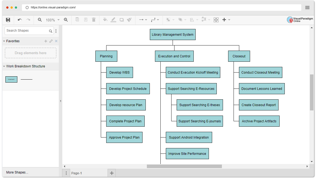Select the Develop Project Schedule node
The height and width of the screenshot is (180, 317).
(128, 89)
